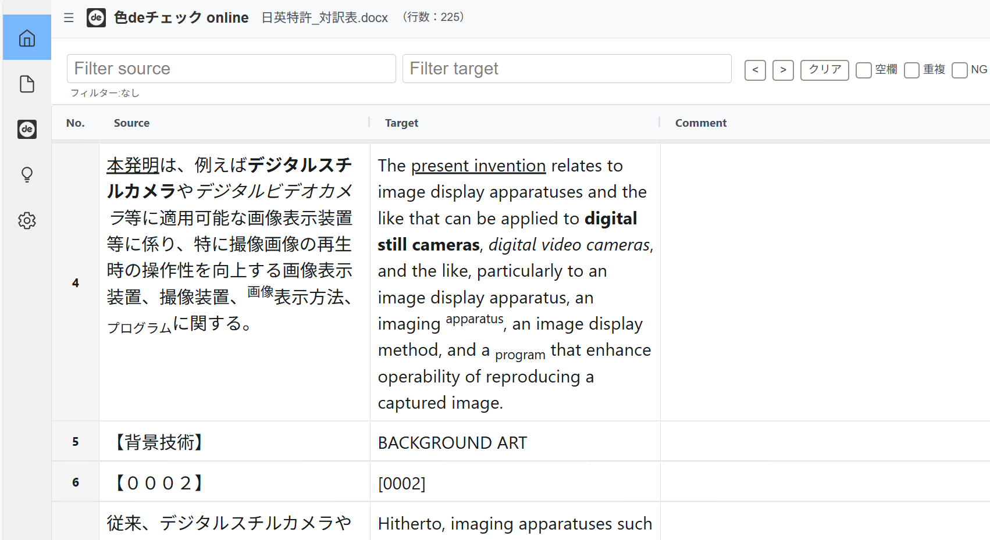Focus the Filter source field
This screenshot has width=990, height=540.
(x=231, y=69)
